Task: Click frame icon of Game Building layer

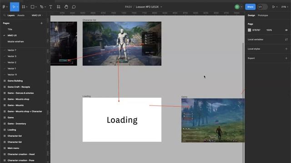Action: coord(5,81)
